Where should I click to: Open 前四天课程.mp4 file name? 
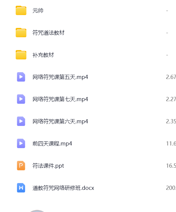pos(52,144)
